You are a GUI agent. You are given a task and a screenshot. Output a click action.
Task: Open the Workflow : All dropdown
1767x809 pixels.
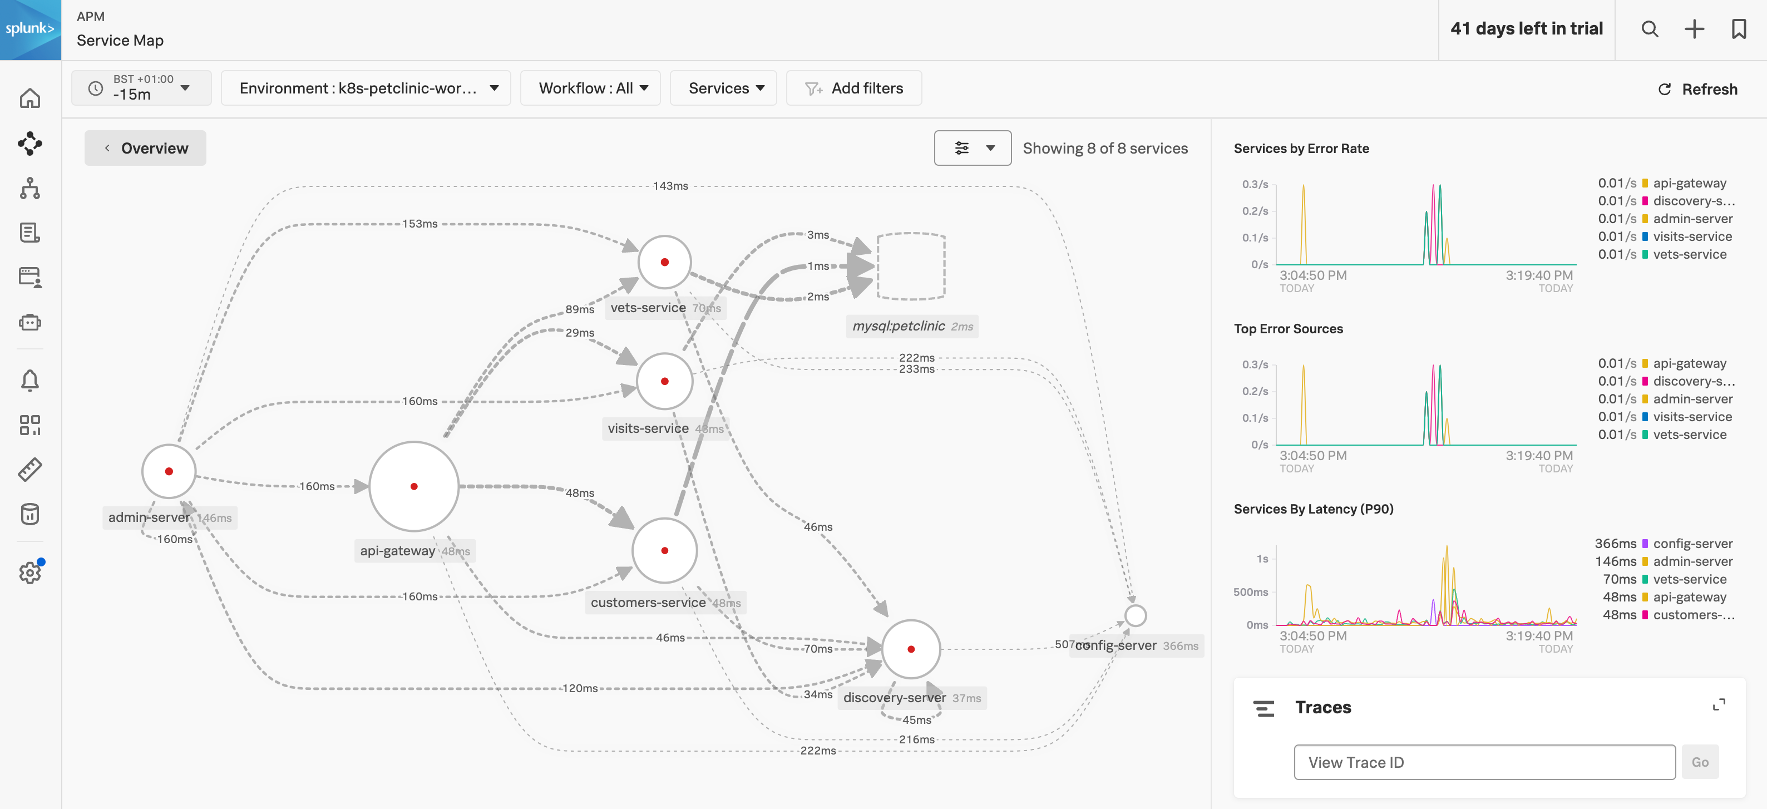(590, 88)
